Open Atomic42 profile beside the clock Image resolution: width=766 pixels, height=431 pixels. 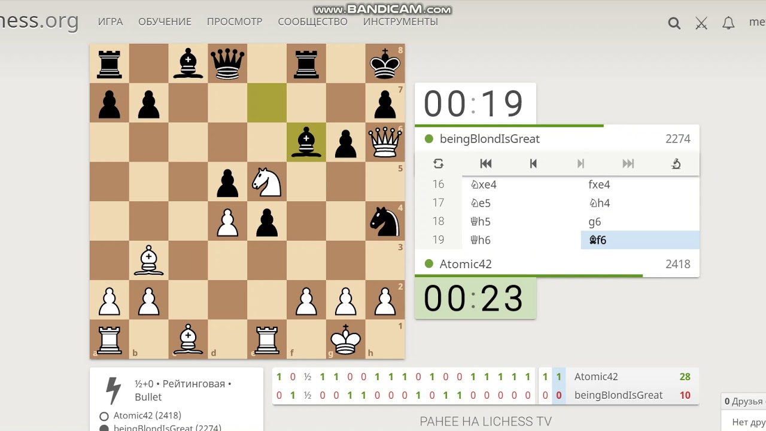[466, 264]
